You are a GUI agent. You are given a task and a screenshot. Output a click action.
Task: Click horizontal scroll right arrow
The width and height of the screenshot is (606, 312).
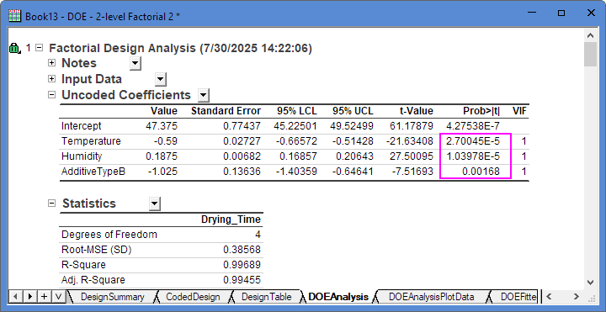(576, 297)
